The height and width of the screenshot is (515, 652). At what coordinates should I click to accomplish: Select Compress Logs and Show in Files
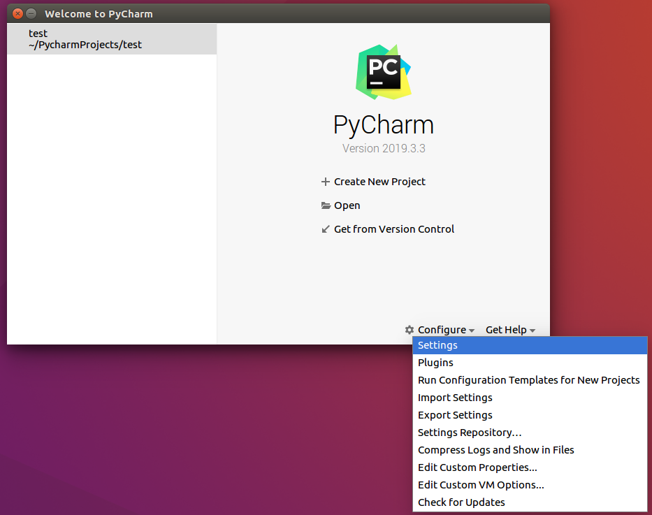click(530, 450)
